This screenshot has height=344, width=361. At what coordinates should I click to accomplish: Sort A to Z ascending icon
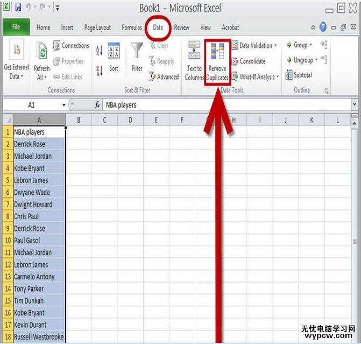(99, 51)
